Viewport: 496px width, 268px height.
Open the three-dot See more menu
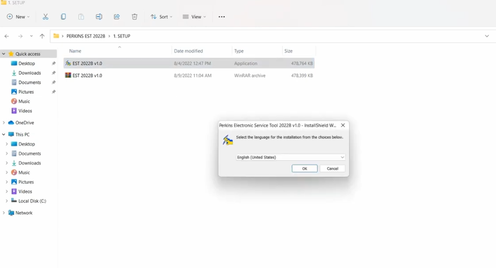[x=222, y=16]
